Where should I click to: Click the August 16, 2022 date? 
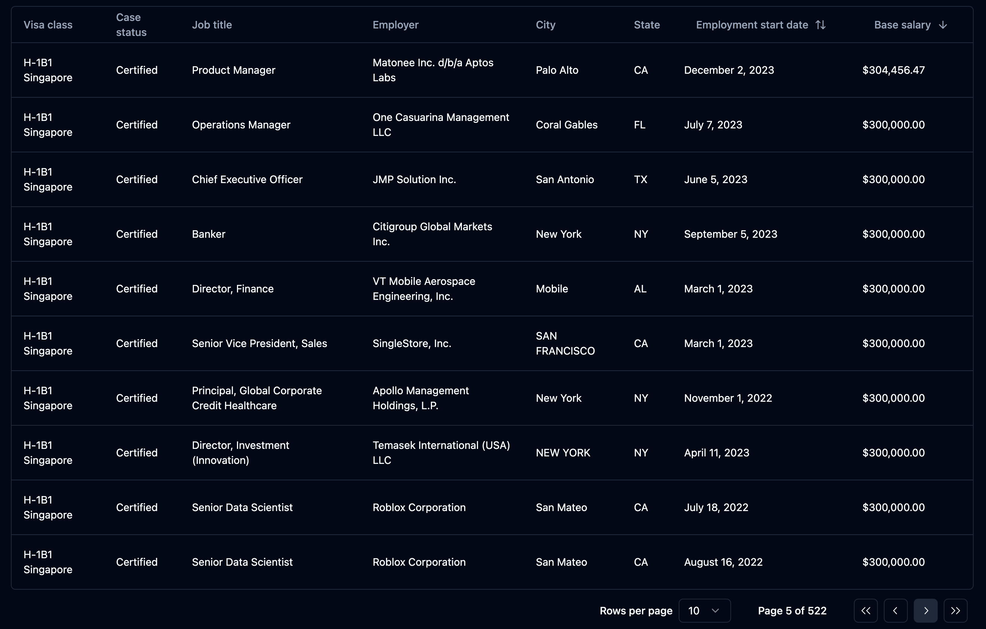[x=723, y=562]
